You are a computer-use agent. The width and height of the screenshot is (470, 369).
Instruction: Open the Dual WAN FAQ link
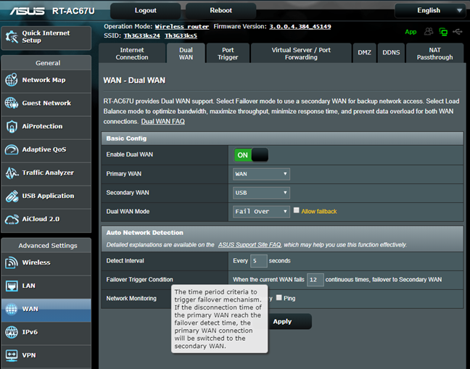pyautogui.click(x=162, y=122)
